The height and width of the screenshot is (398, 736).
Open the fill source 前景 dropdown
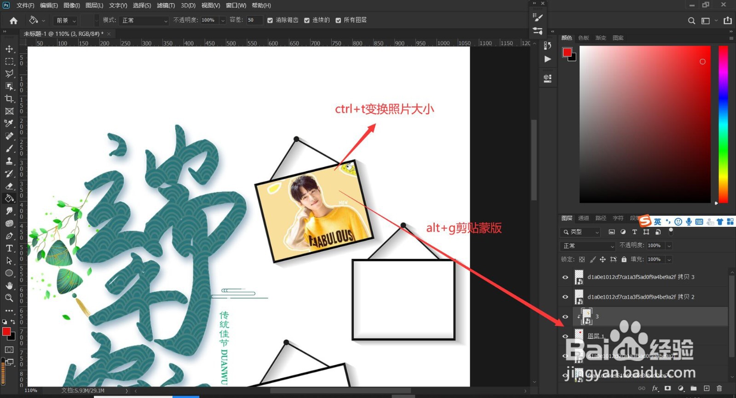click(x=66, y=20)
